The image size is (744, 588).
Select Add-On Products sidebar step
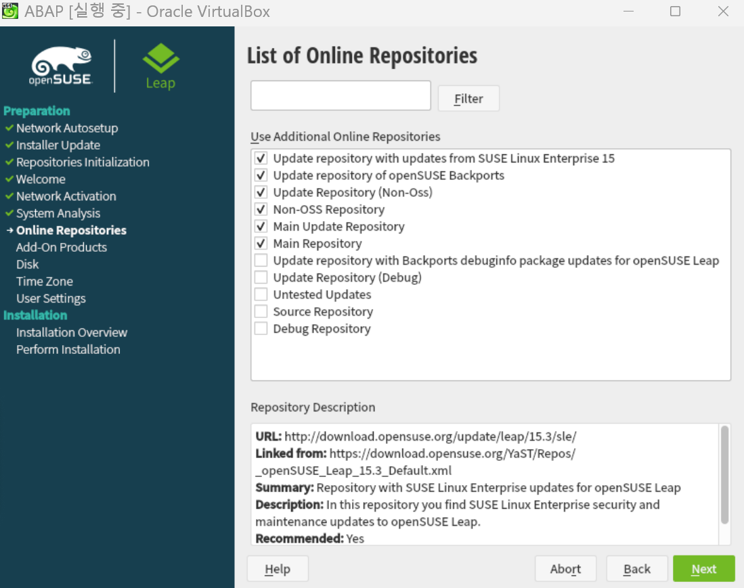pos(61,248)
